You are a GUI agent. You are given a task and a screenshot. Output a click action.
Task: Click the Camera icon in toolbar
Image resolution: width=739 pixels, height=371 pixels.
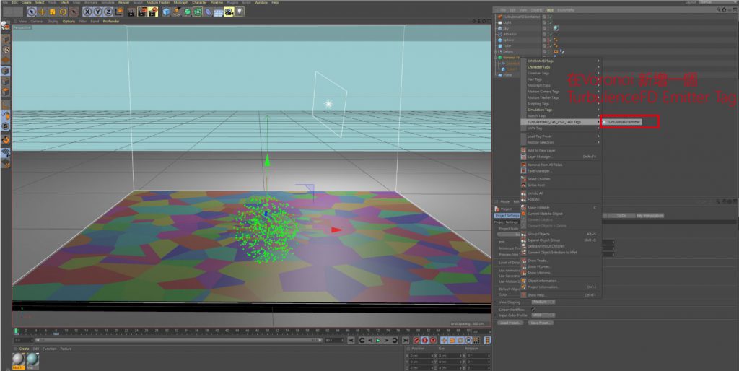tap(229, 12)
